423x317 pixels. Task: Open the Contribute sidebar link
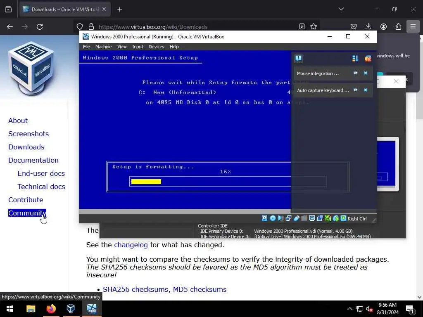pos(26,200)
